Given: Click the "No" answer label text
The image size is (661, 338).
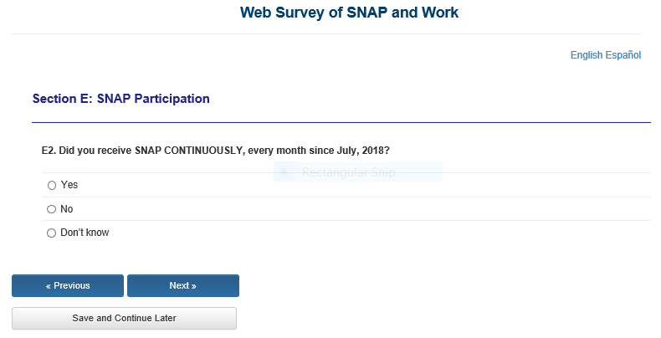Looking at the screenshot, I should 67,209.
